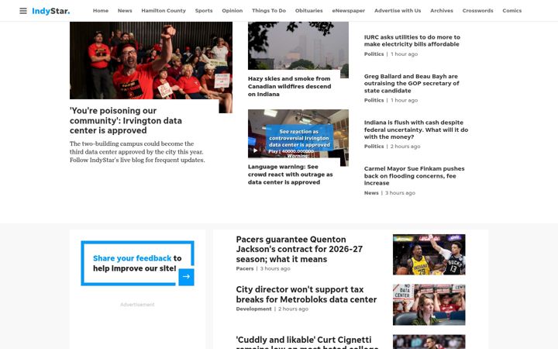Read 'You're poisoning our community' headline

[126, 120]
